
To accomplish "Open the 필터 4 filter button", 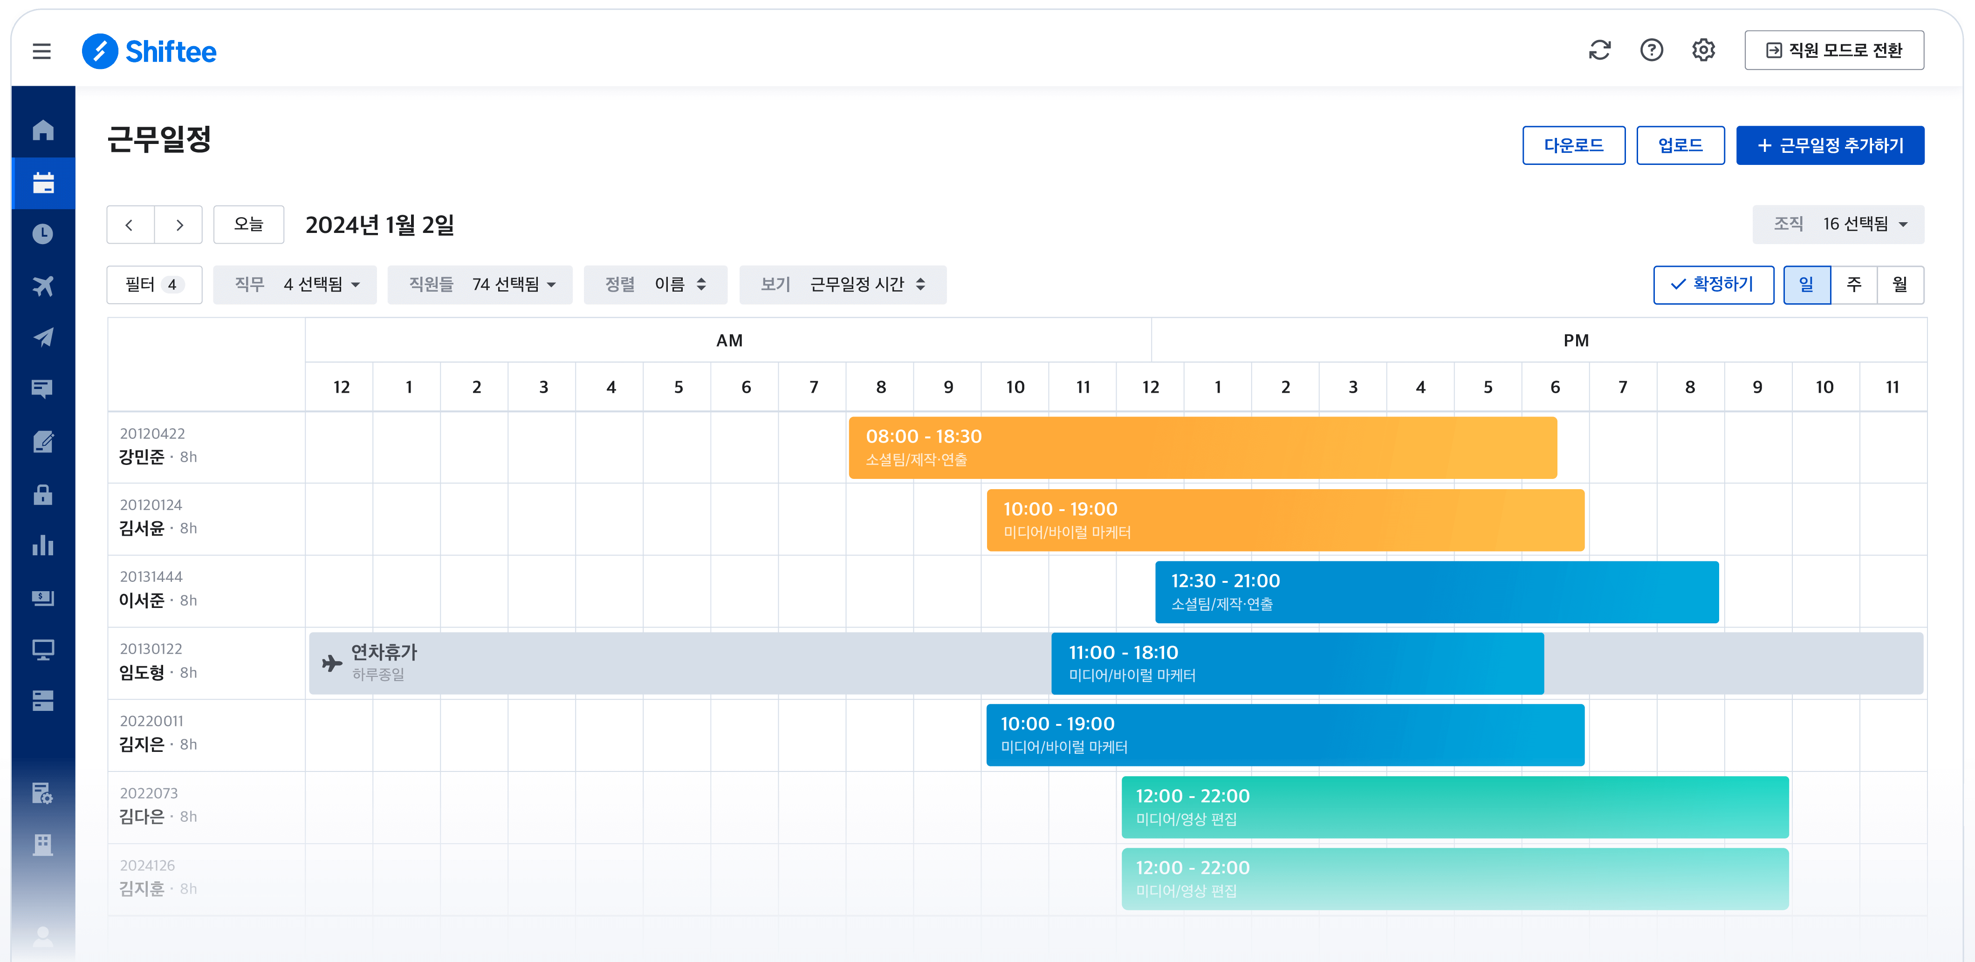I will click(154, 285).
